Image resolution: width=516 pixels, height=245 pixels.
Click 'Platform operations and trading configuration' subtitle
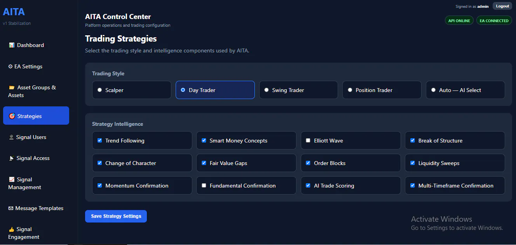click(x=127, y=25)
